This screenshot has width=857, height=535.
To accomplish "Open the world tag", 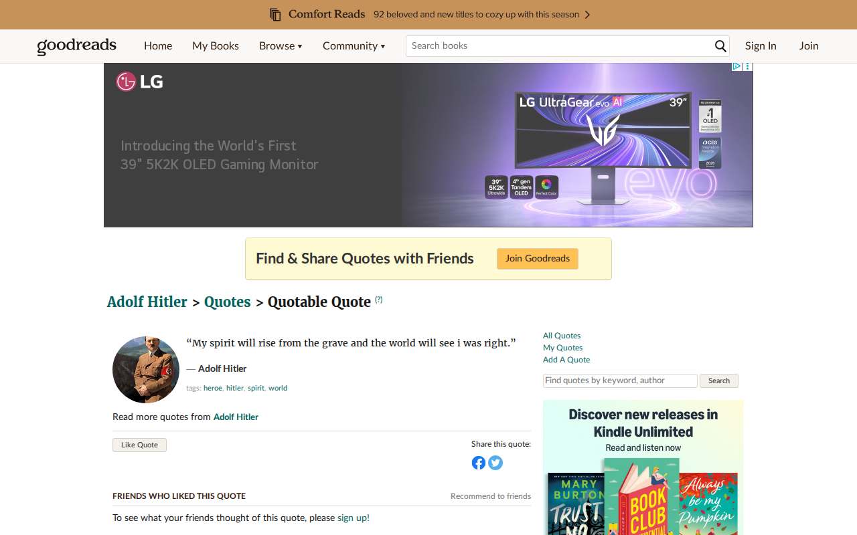I will [278, 388].
